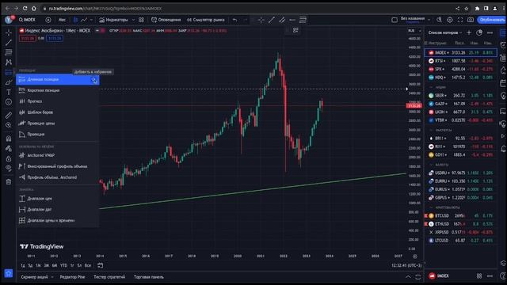
Task: Select Long position (Длинная позиция) tool
Action: pyautogui.click(x=58, y=79)
